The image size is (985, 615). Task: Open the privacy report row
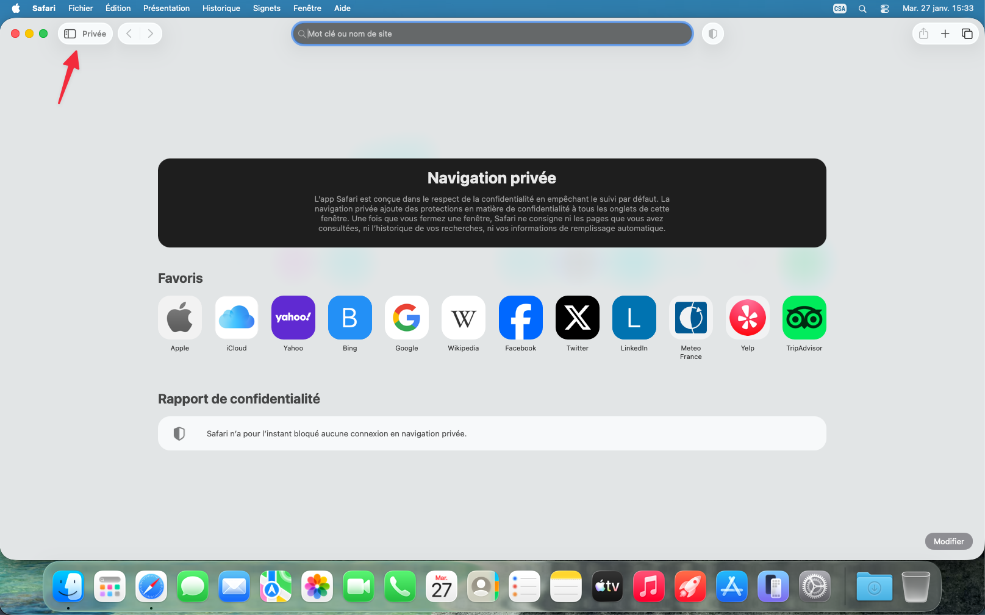click(492, 433)
